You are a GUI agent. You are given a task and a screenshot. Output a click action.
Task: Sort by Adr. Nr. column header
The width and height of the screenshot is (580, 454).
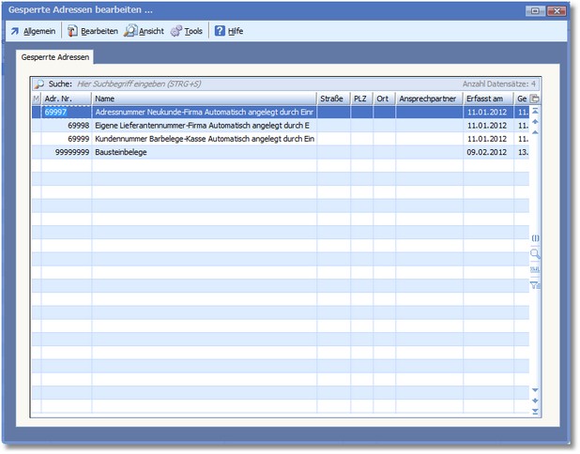66,98
